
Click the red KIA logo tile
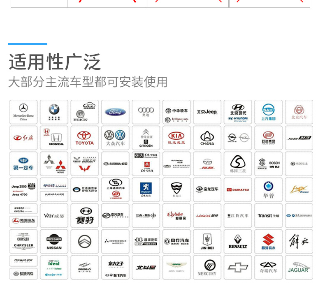(176, 138)
